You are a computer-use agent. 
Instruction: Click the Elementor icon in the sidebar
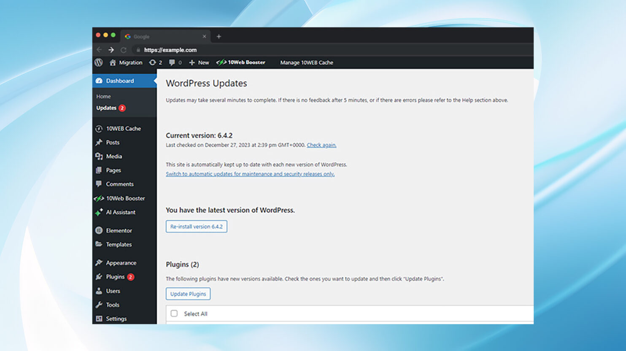(x=99, y=230)
